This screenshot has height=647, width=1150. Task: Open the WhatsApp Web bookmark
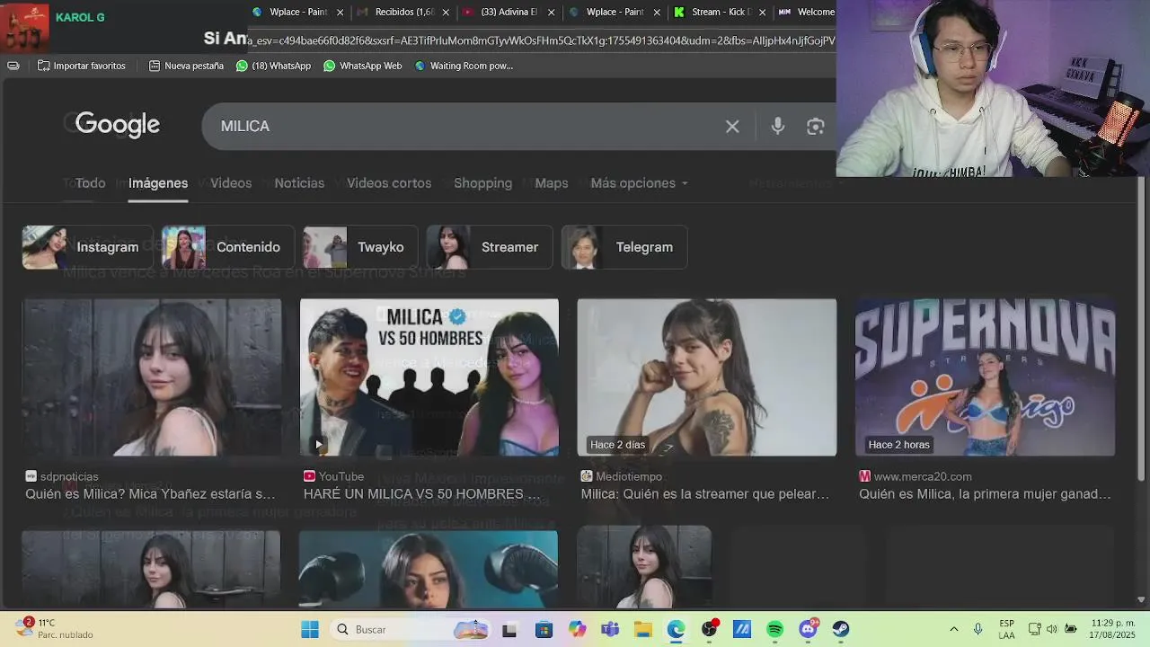[362, 66]
